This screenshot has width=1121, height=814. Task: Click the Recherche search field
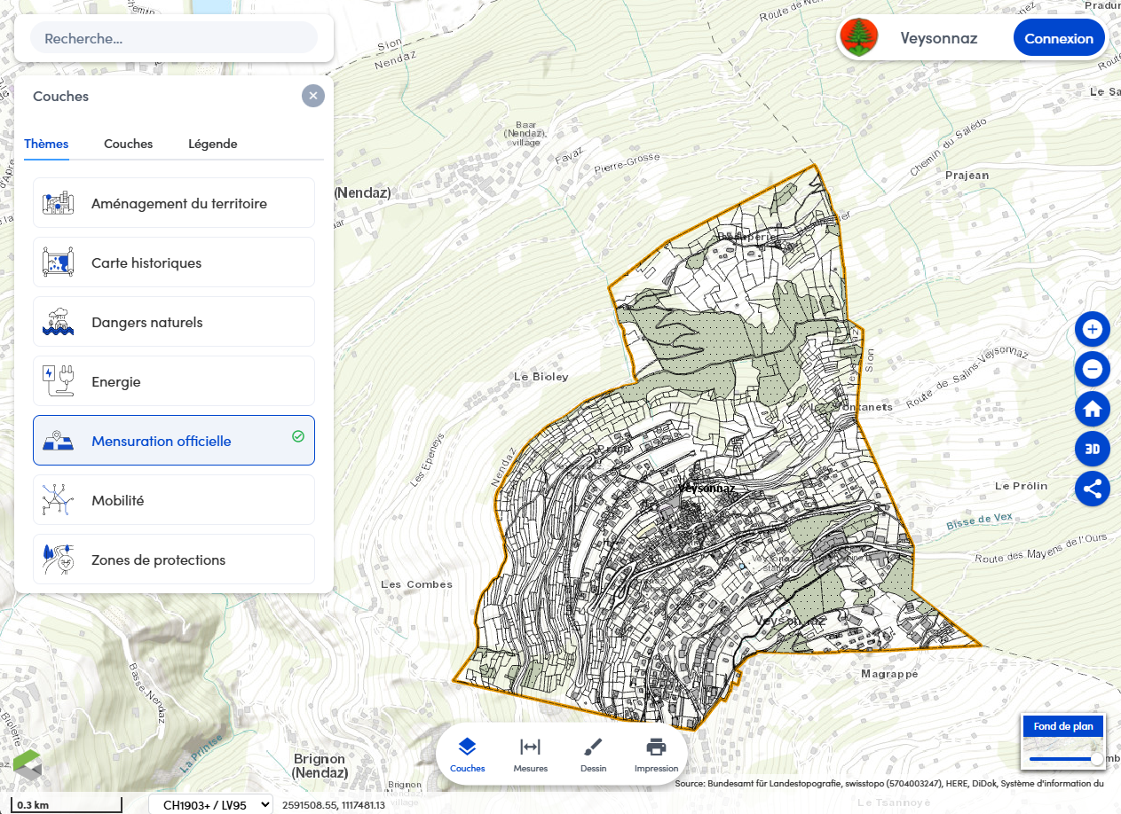pos(174,38)
